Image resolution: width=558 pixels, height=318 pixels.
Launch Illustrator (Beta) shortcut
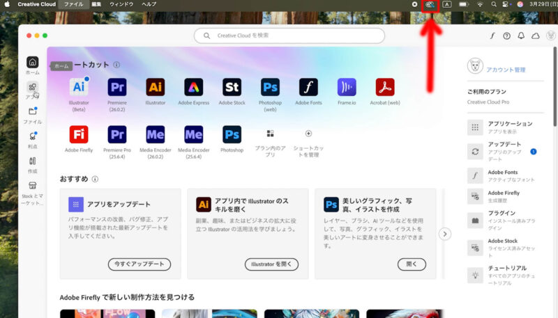tap(79, 87)
